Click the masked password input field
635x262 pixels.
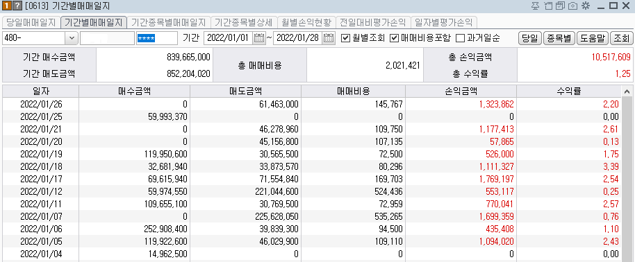pos(157,38)
